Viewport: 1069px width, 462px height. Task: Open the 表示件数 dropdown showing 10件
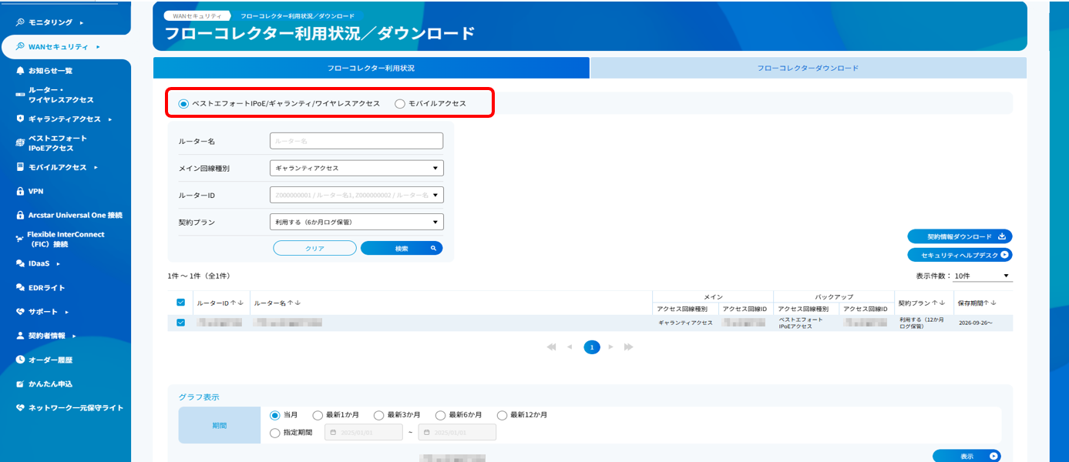[x=982, y=276]
